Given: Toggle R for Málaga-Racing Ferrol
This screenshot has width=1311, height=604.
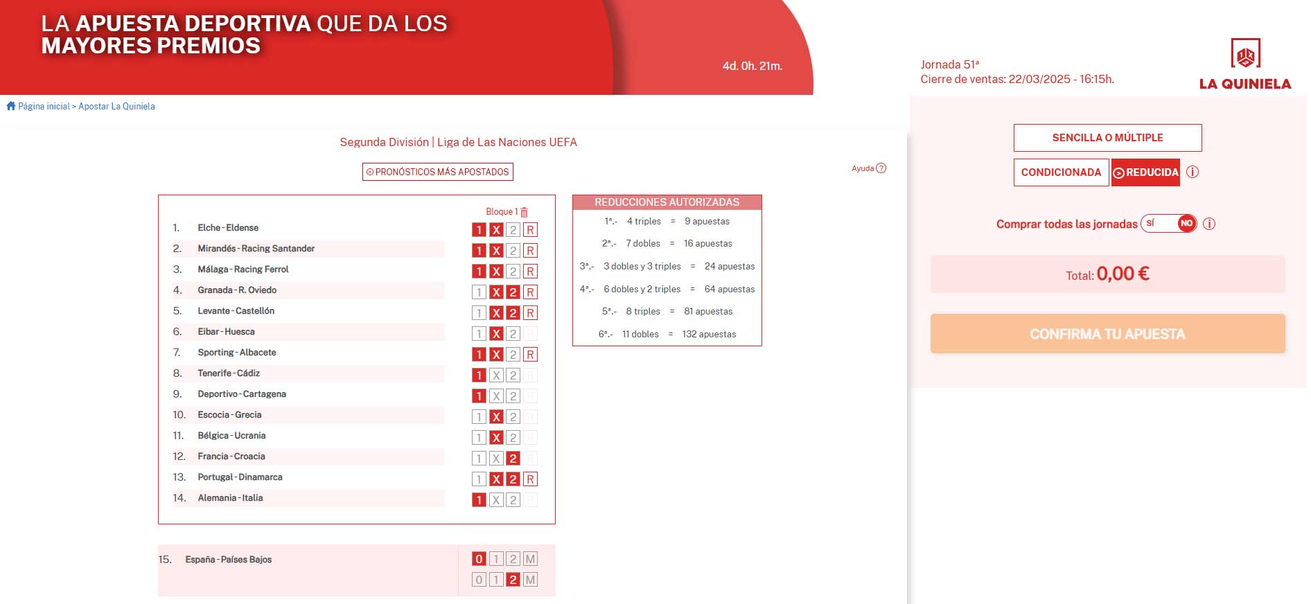Looking at the screenshot, I should [x=530, y=272].
